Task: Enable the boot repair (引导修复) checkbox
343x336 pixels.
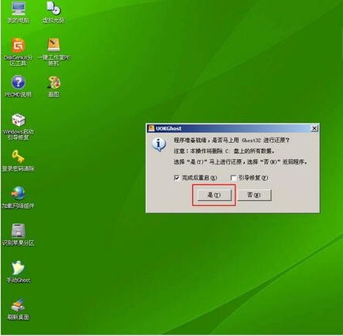Action: (233, 178)
